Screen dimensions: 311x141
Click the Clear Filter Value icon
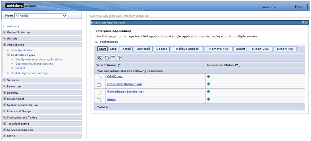pos(120,57)
